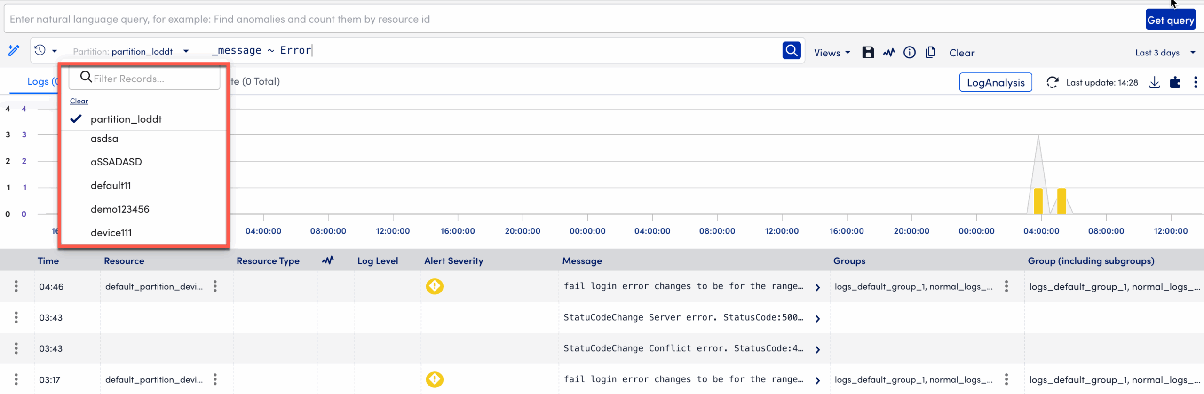Open resource menu dots in 03:17 row
The width and height of the screenshot is (1204, 394).
point(215,379)
